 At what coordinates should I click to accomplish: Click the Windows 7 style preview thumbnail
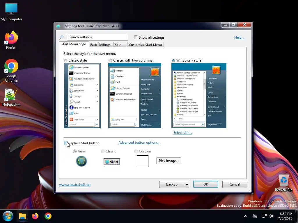(x=199, y=96)
